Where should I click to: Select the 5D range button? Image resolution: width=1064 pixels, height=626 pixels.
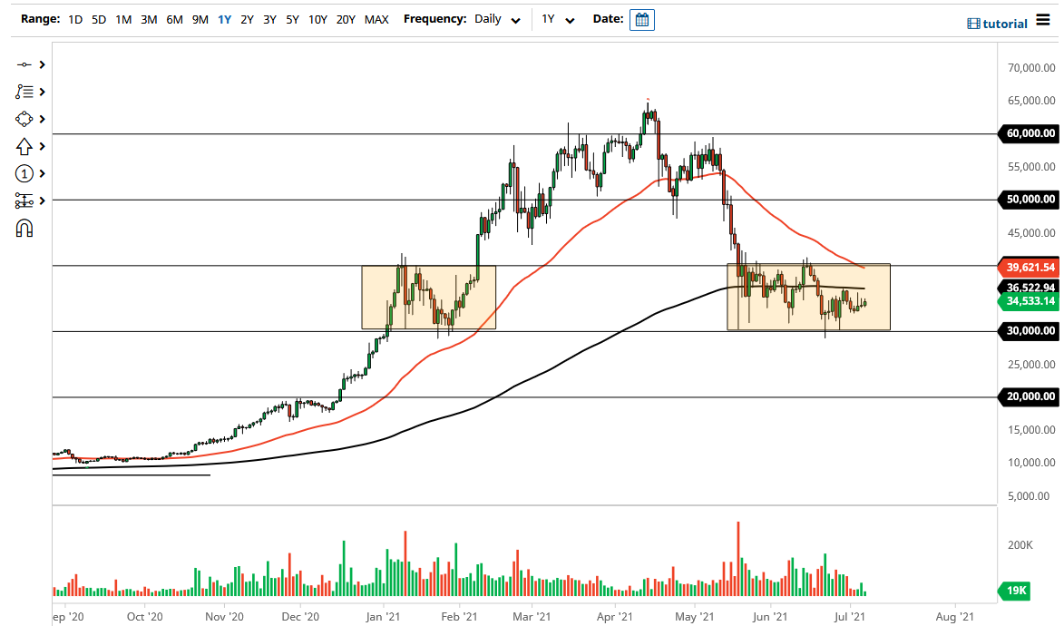coord(98,18)
